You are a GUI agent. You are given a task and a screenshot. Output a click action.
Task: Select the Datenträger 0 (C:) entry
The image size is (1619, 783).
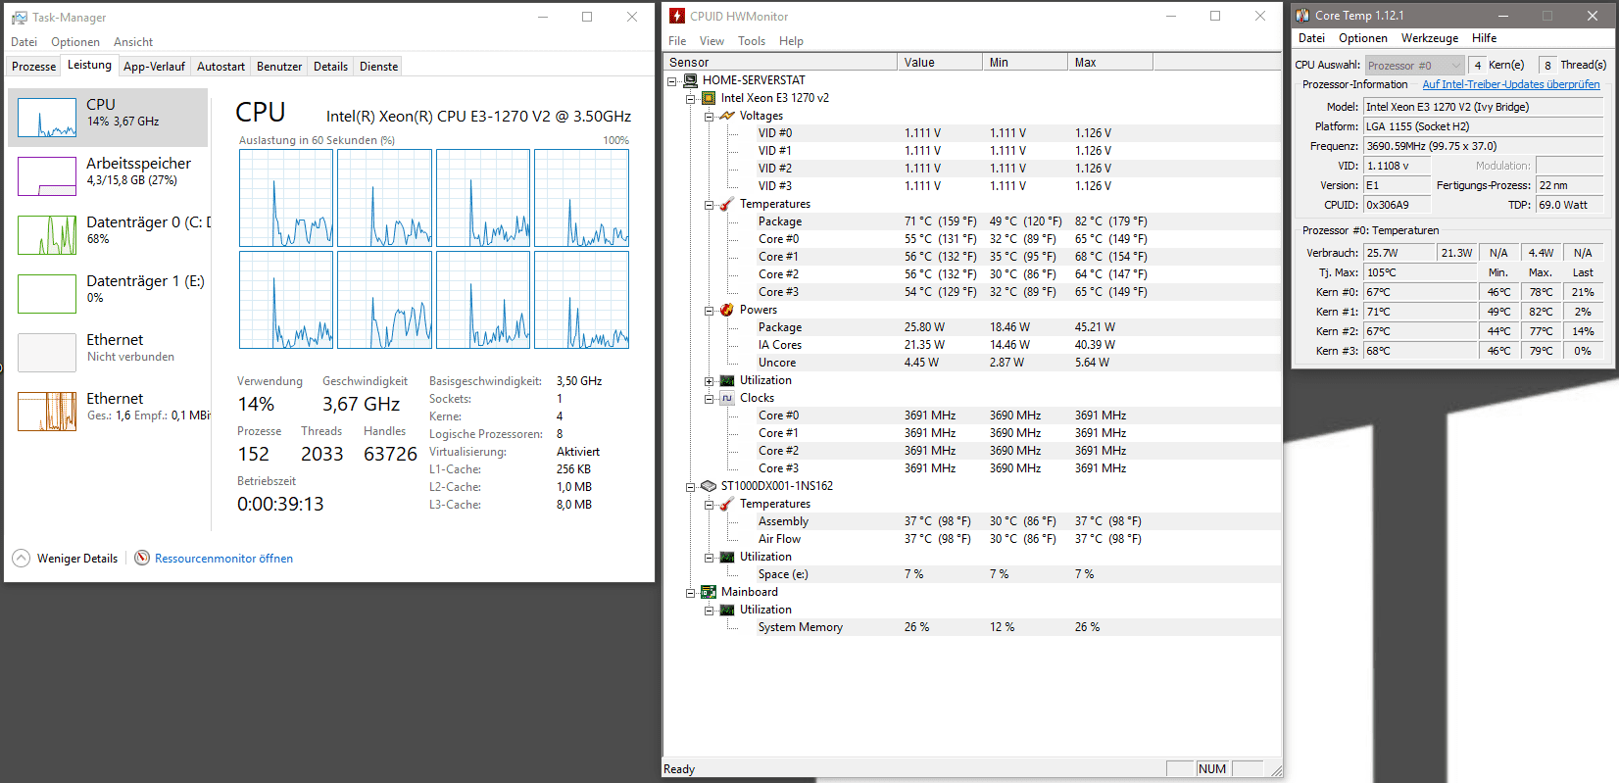(109, 235)
